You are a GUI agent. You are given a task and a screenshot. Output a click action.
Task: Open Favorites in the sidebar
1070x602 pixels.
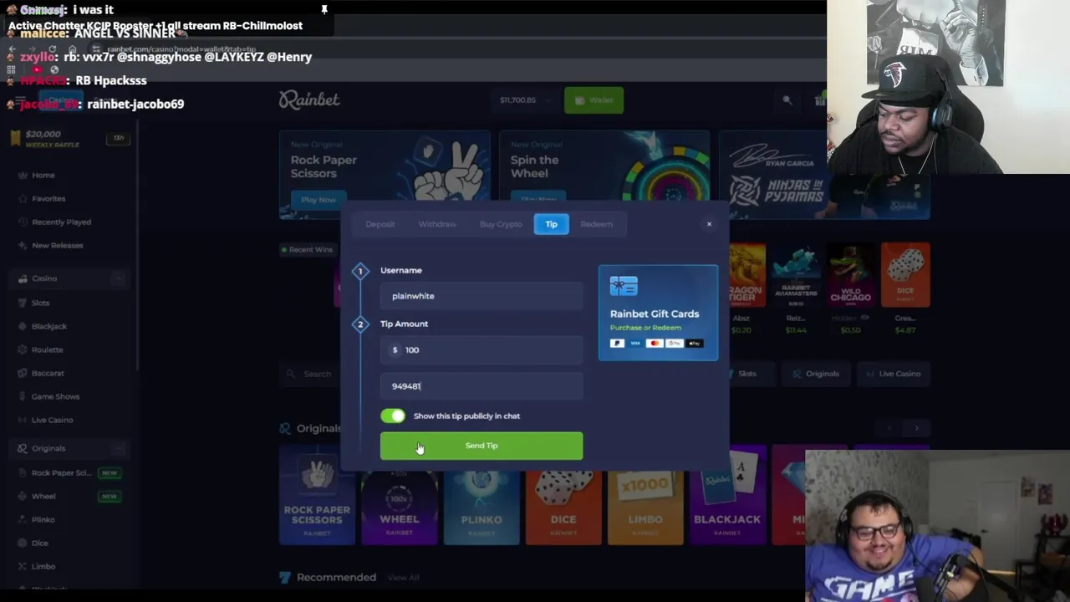click(x=48, y=199)
